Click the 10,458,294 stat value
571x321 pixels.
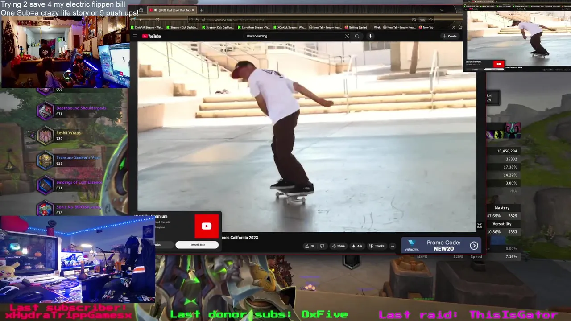[x=507, y=151]
